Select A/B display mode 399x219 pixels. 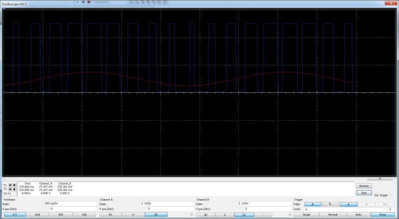click(84, 215)
